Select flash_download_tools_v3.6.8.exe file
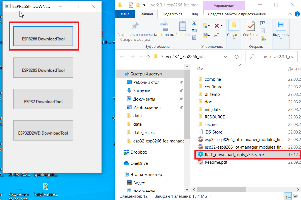The image size is (301, 200). (234, 154)
